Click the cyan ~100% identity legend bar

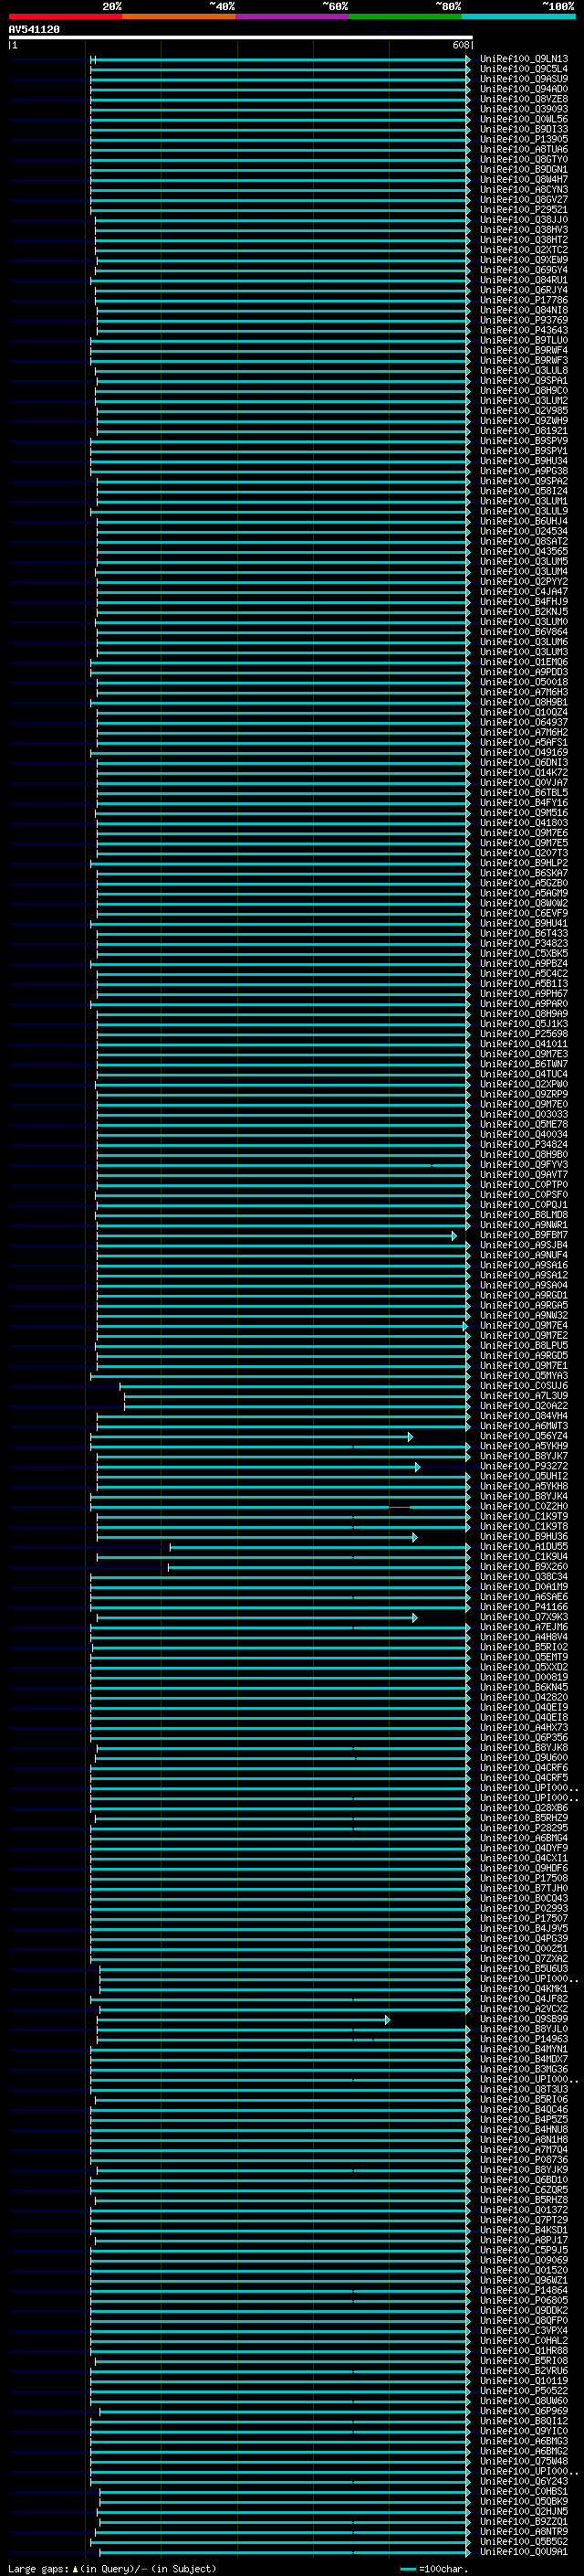click(517, 16)
